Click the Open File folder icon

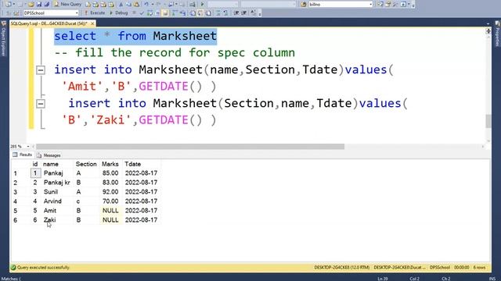click(31, 4)
